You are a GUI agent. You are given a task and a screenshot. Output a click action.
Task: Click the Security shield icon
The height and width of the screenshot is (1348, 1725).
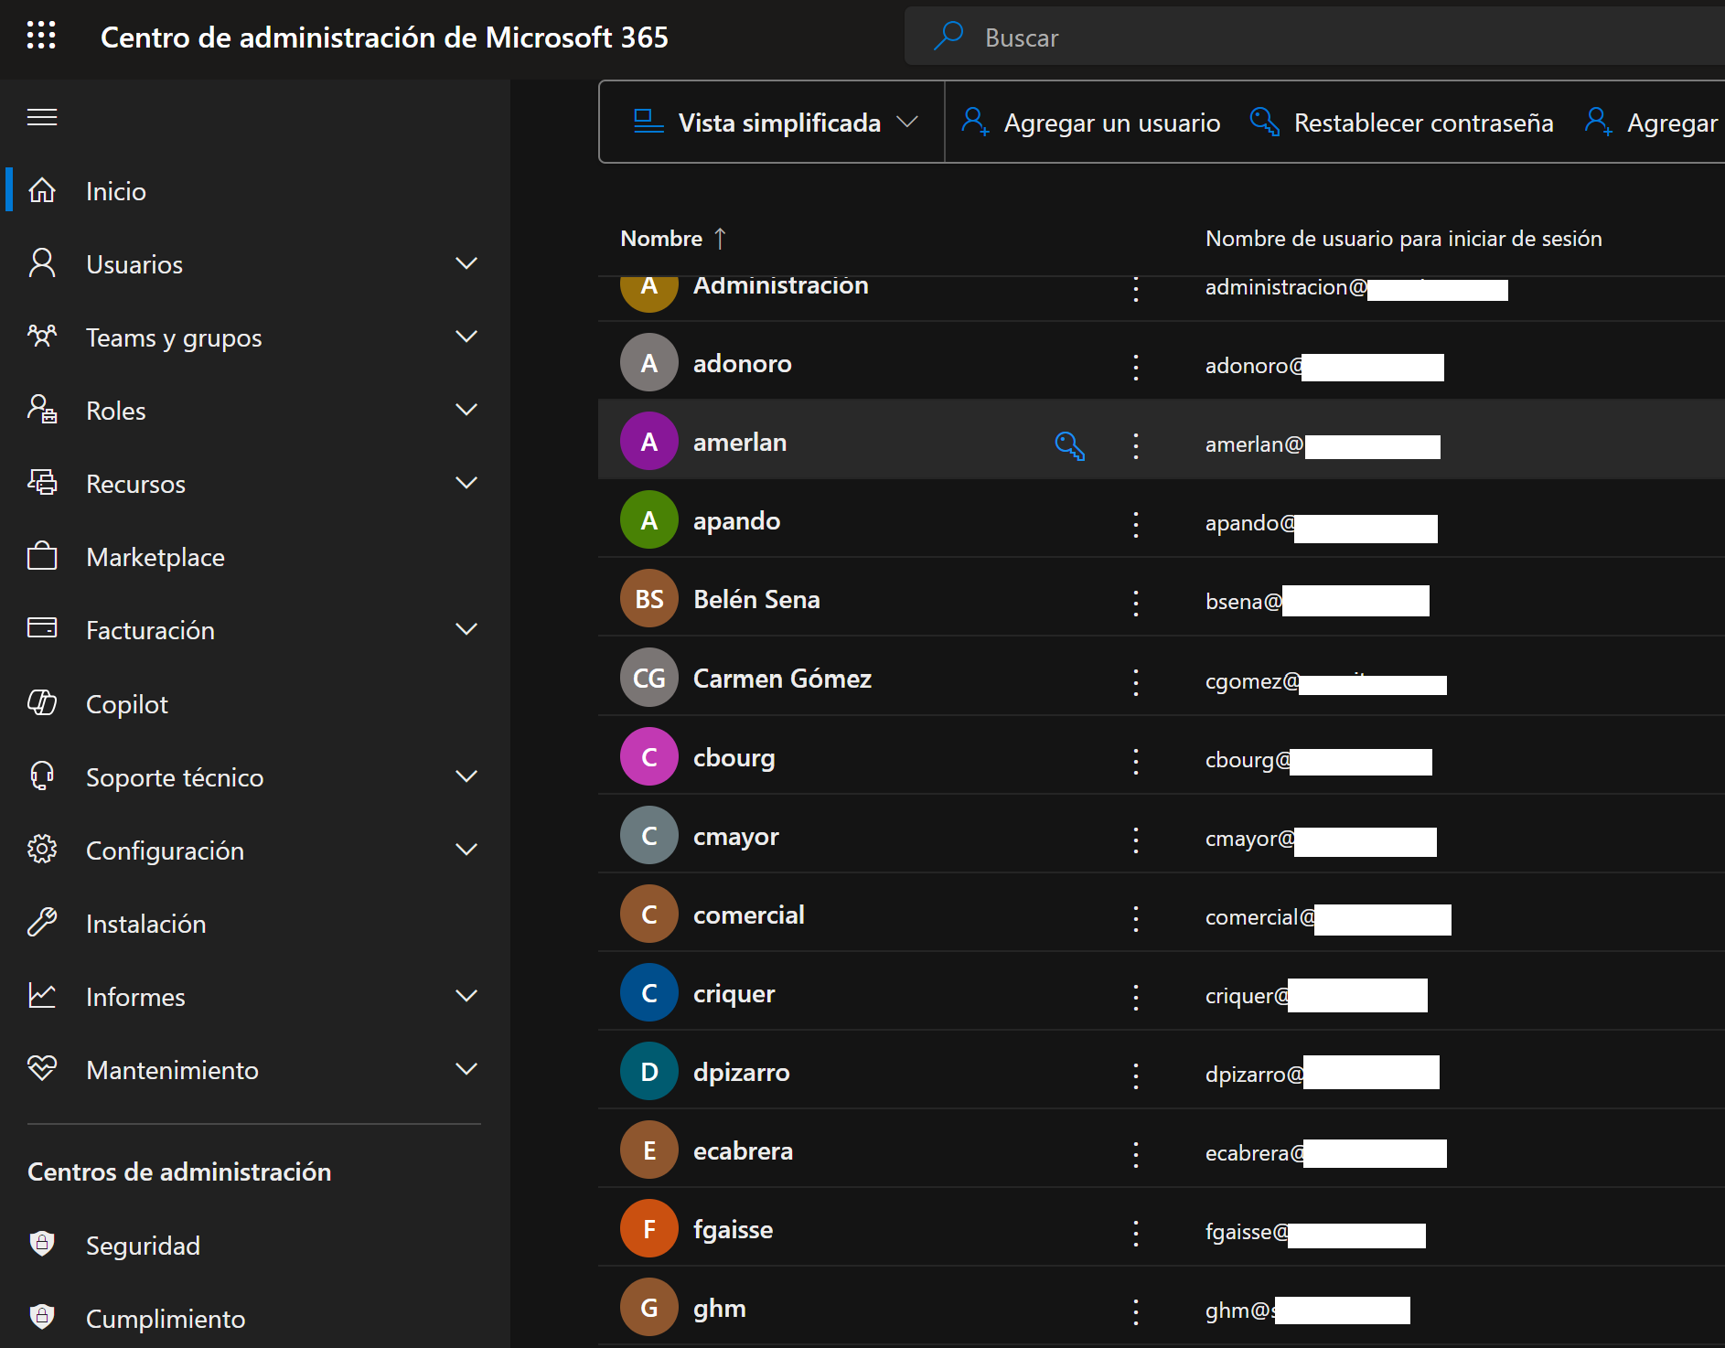coord(42,1245)
